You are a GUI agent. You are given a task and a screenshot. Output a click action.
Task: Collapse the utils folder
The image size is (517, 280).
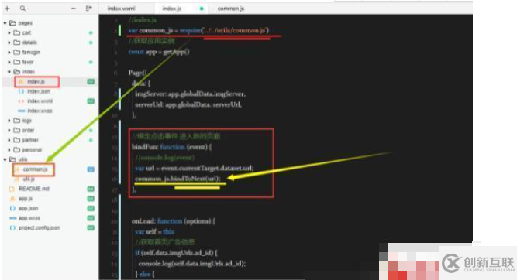click(x=5, y=159)
